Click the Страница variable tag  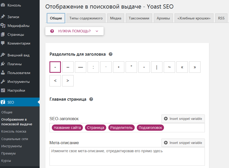point(96,128)
